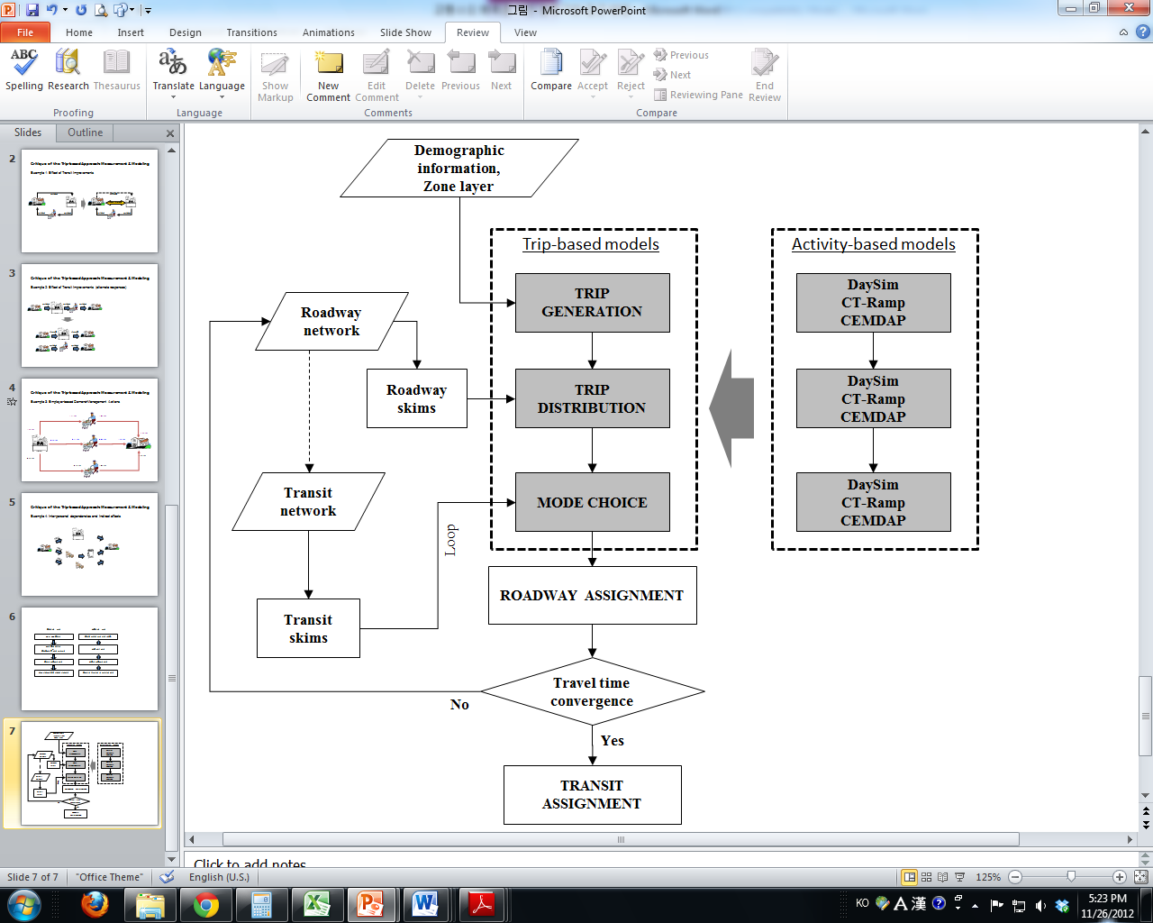Click the spell check status icon

(167, 877)
